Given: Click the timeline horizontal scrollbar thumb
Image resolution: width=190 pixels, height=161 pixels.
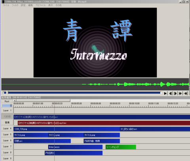Looking at the screenshot, I should (43, 101).
